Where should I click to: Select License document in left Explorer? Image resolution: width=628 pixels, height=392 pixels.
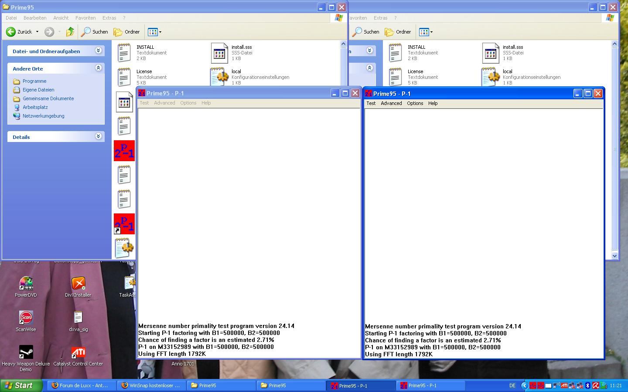[142, 77]
